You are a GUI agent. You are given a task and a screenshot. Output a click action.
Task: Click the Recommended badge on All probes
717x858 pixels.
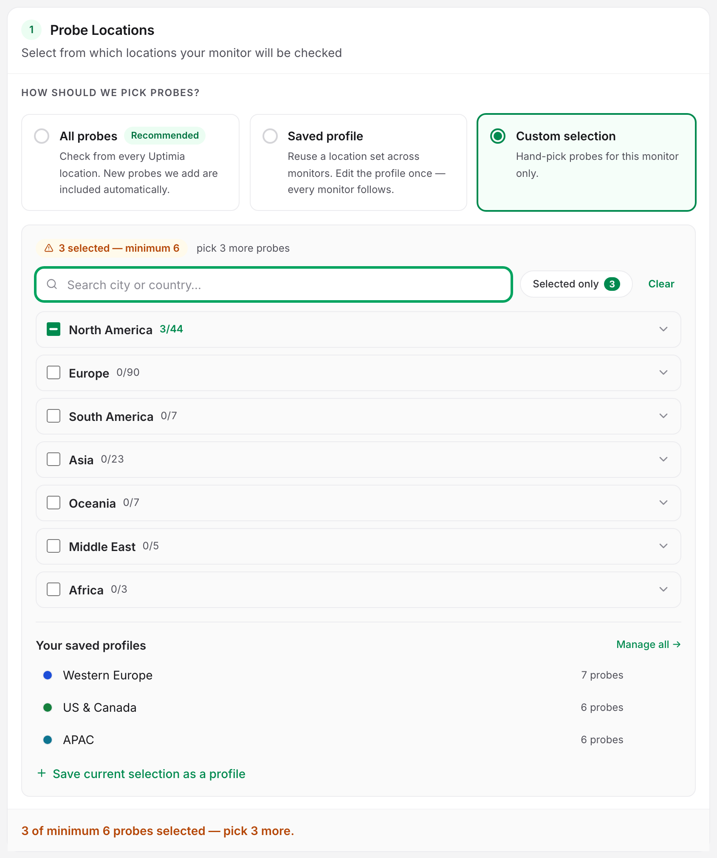pyautogui.click(x=165, y=136)
